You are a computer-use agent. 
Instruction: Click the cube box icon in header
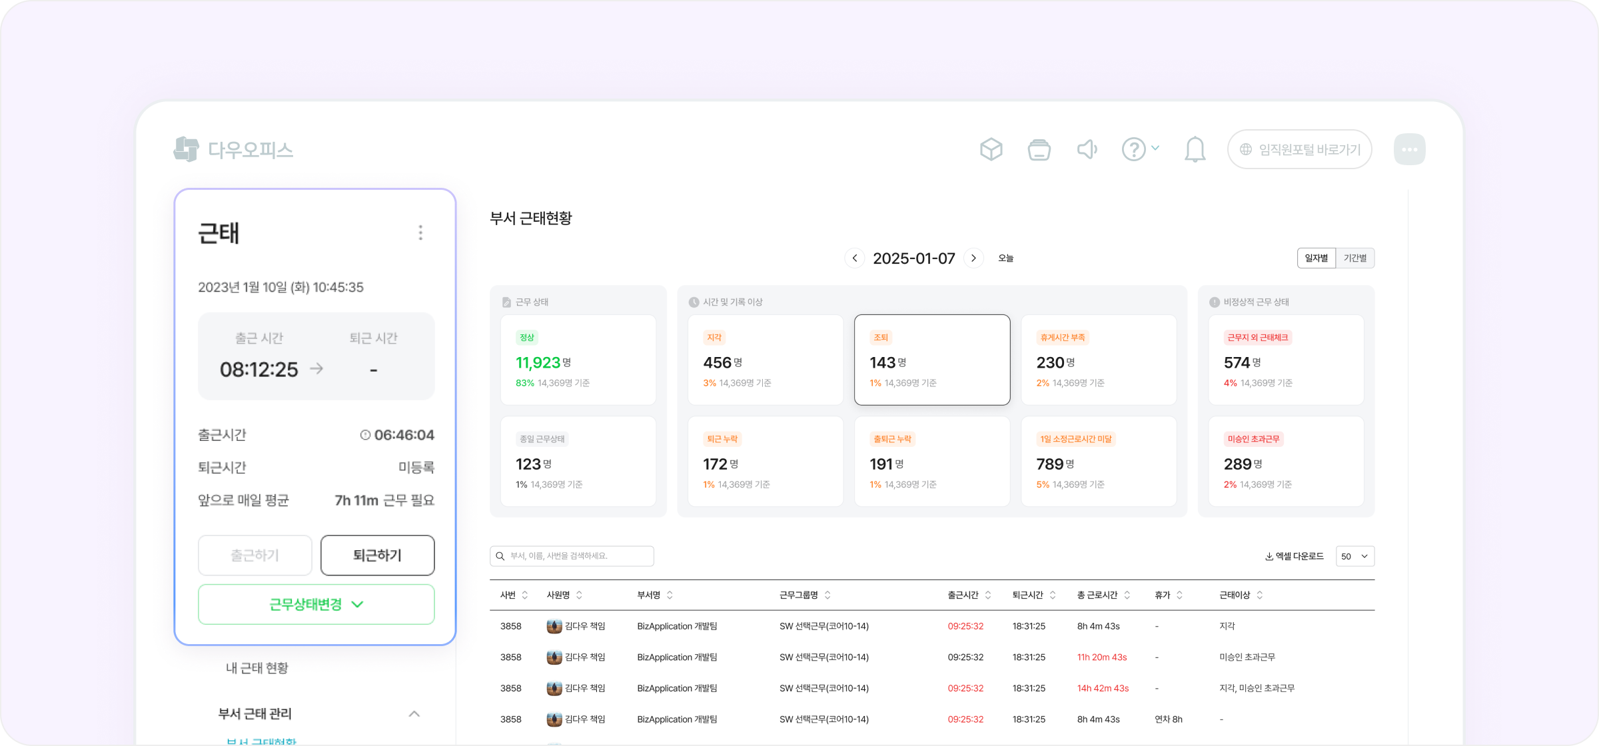coord(991,149)
